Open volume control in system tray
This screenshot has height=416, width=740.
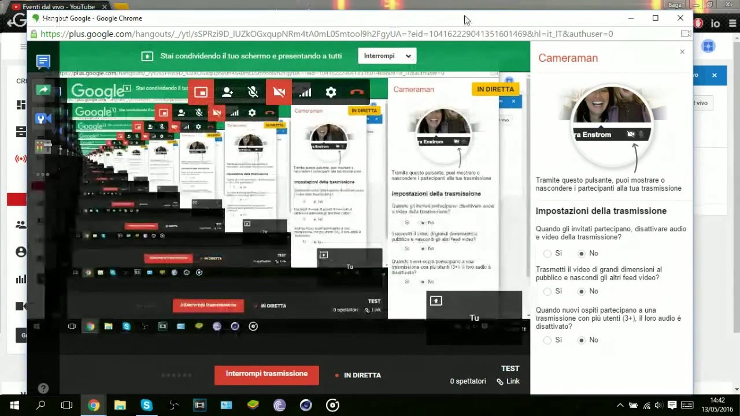659,406
